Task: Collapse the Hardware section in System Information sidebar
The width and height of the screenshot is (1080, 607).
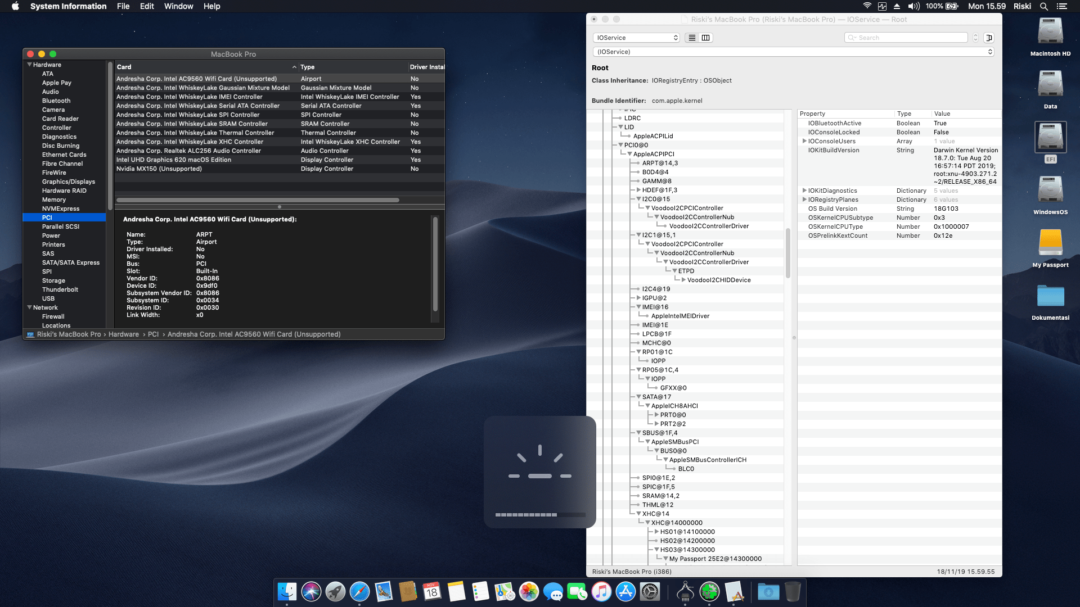Action: point(29,65)
